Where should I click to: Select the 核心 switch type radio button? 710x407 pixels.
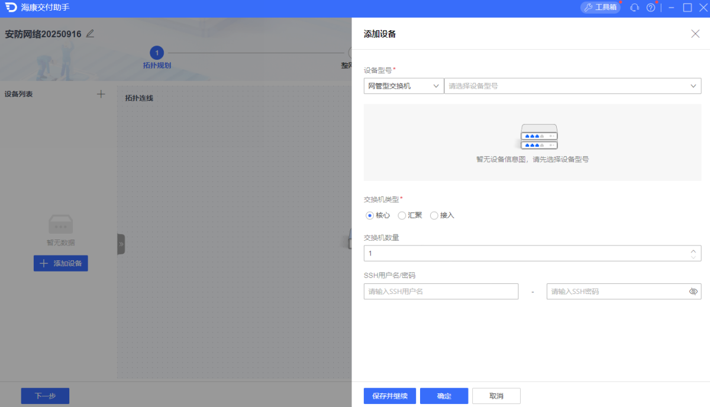point(369,215)
